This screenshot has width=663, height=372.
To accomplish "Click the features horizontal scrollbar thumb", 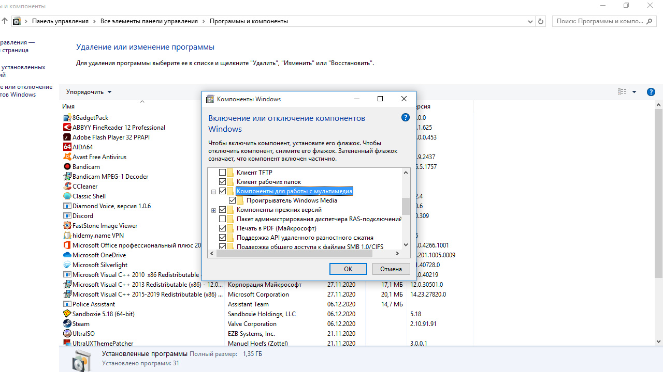I will click(294, 254).
